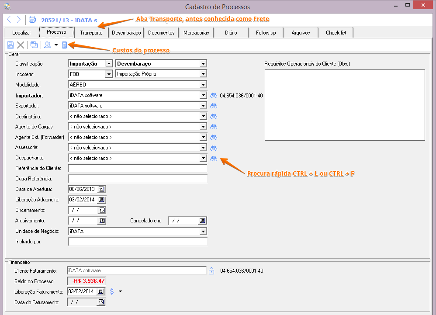The height and width of the screenshot is (315, 436).
Task: Click the binoculars search next to Importador
Action: (x=214, y=95)
